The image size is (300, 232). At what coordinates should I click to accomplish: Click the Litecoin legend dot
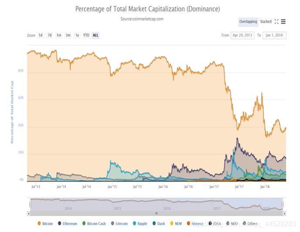[x=112, y=223]
